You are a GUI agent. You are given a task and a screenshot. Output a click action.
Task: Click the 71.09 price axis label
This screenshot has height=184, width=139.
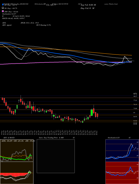coord(135,108)
